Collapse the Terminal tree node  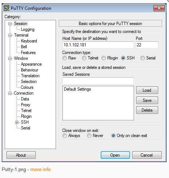(x=10, y=35)
